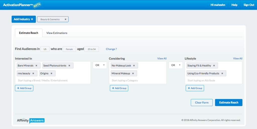Click the Seed Phytonutrients tag label
Screen dimensions: 257x129
(55, 65)
